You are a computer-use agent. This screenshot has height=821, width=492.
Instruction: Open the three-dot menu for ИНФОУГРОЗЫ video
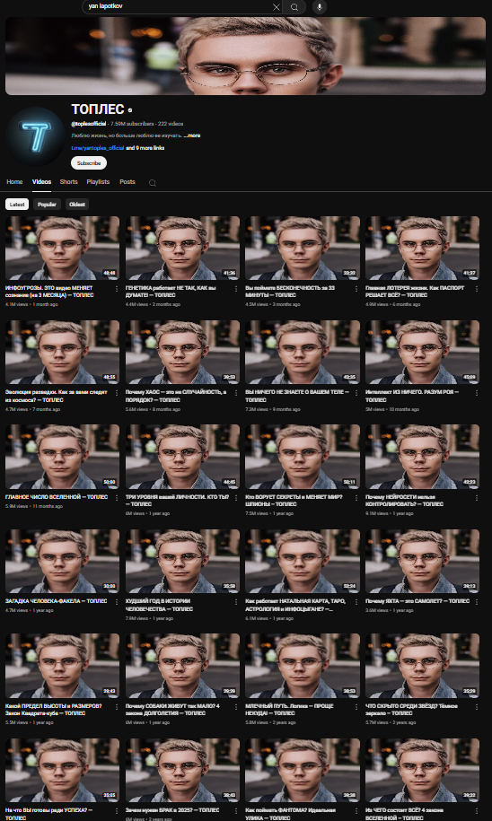(x=116, y=289)
